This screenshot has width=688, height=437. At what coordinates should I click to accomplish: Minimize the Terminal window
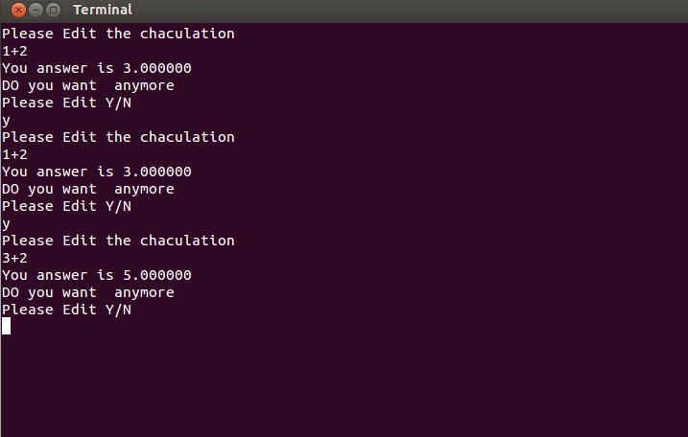coord(36,10)
